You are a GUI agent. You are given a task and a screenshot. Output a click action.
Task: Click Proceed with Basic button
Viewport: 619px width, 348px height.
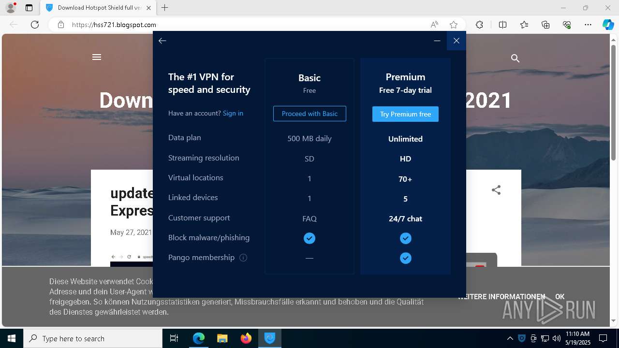[309, 114]
